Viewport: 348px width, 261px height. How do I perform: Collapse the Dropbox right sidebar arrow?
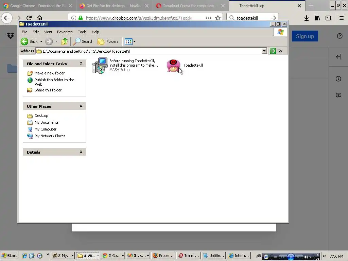(338, 57)
